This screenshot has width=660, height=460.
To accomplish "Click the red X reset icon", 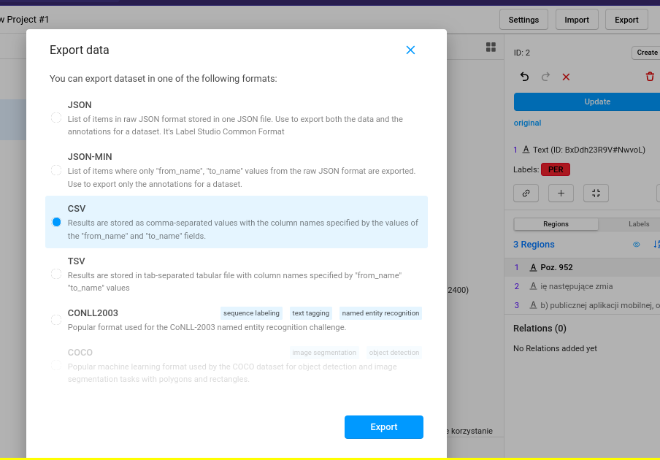I will 566,77.
